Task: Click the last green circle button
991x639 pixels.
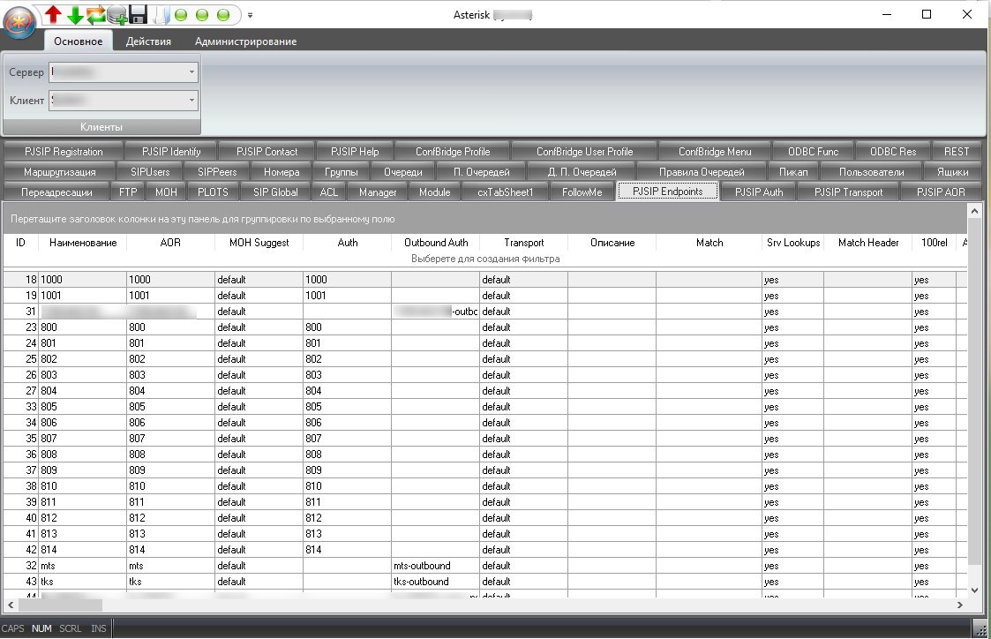Action: [x=223, y=14]
